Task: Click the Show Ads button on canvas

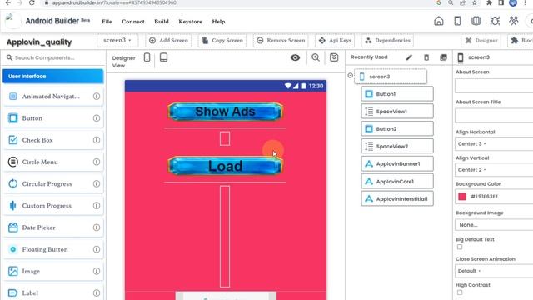Action: [226, 112]
